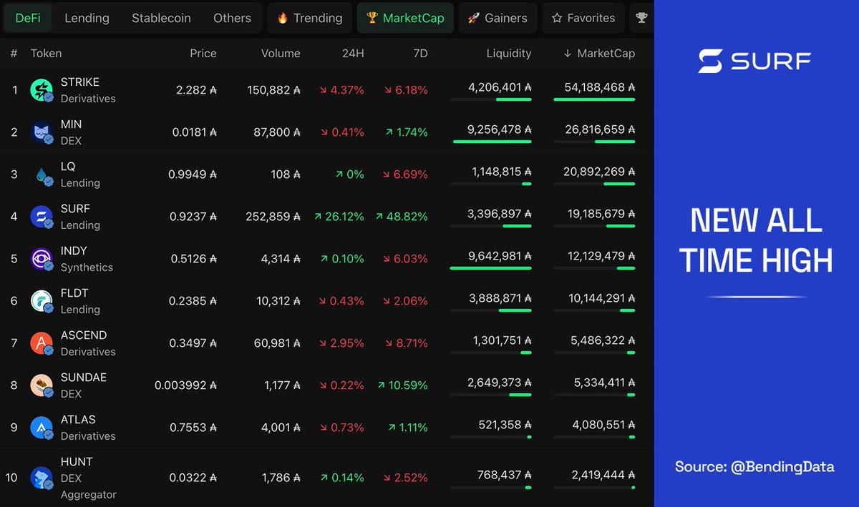This screenshot has height=507, width=859.
Task: Open the SURF token name link
Action: click(75, 209)
